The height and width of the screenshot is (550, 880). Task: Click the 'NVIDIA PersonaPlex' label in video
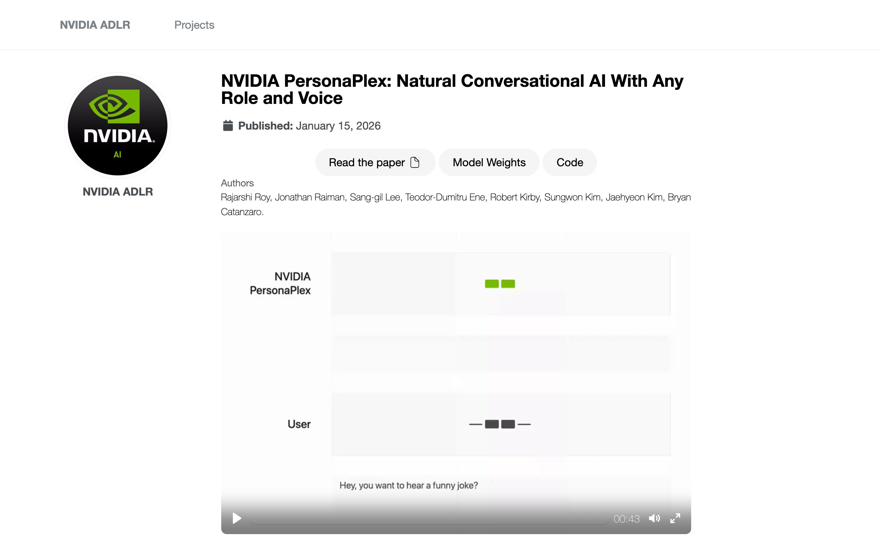tap(280, 283)
